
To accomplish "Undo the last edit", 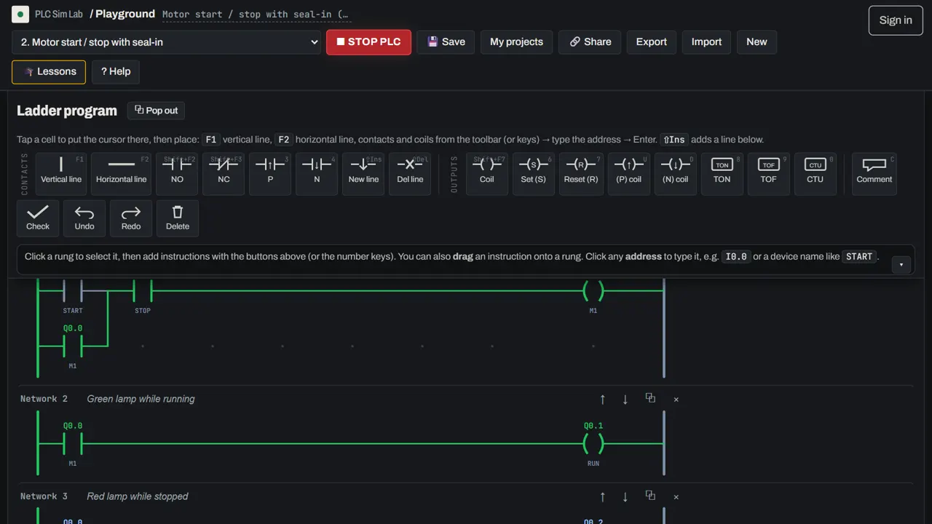I will click(x=84, y=218).
